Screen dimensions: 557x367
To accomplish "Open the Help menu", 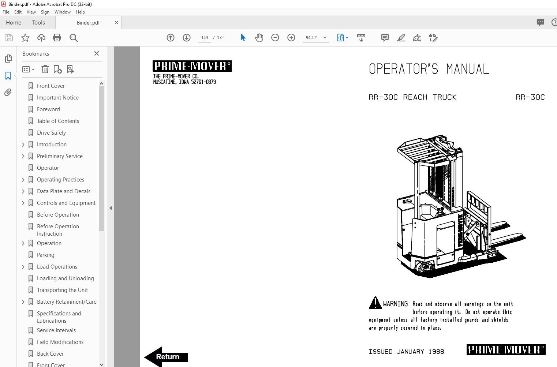I will click(x=80, y=12).
